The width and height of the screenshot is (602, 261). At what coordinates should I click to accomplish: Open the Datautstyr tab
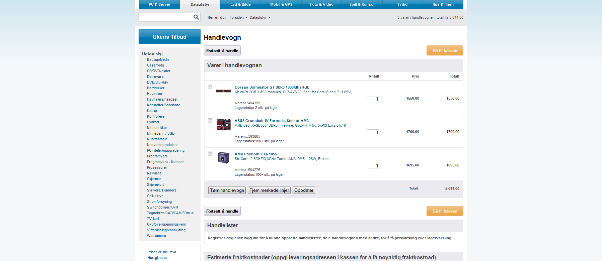coord(200,4)
